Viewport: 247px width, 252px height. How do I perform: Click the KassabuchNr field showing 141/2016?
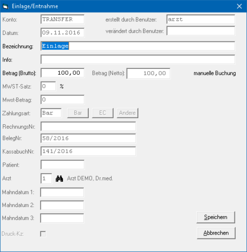(x=88, y=151)
